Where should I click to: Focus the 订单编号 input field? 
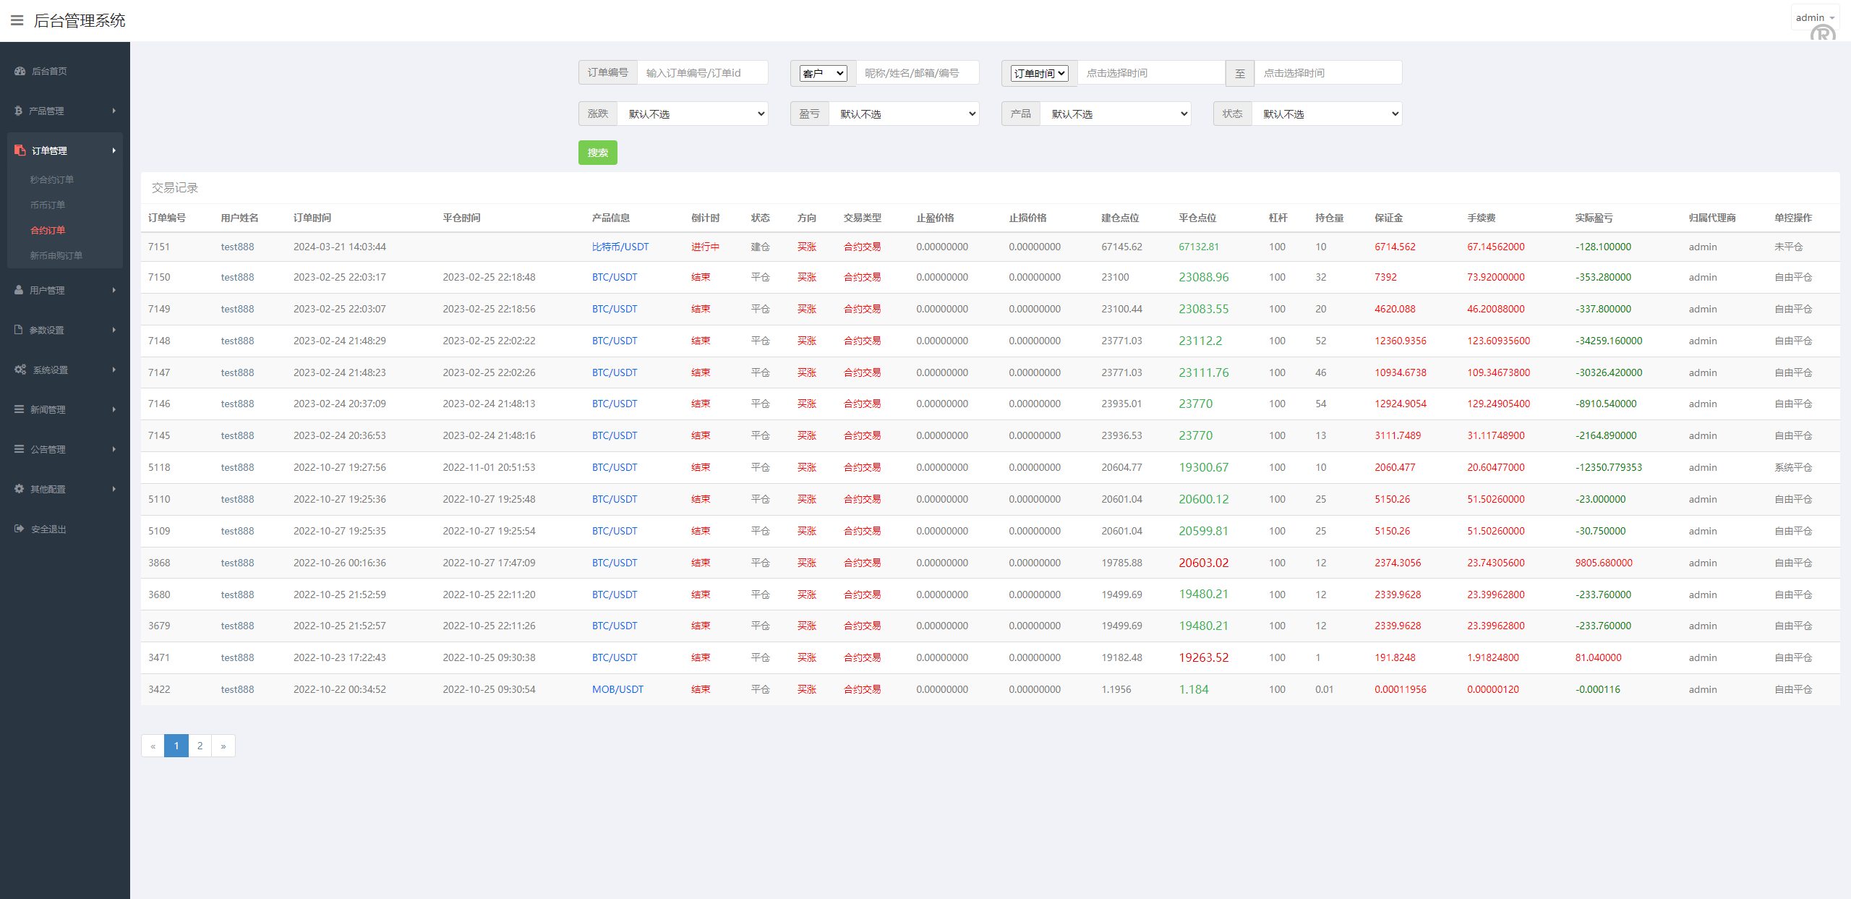(702, 73)
